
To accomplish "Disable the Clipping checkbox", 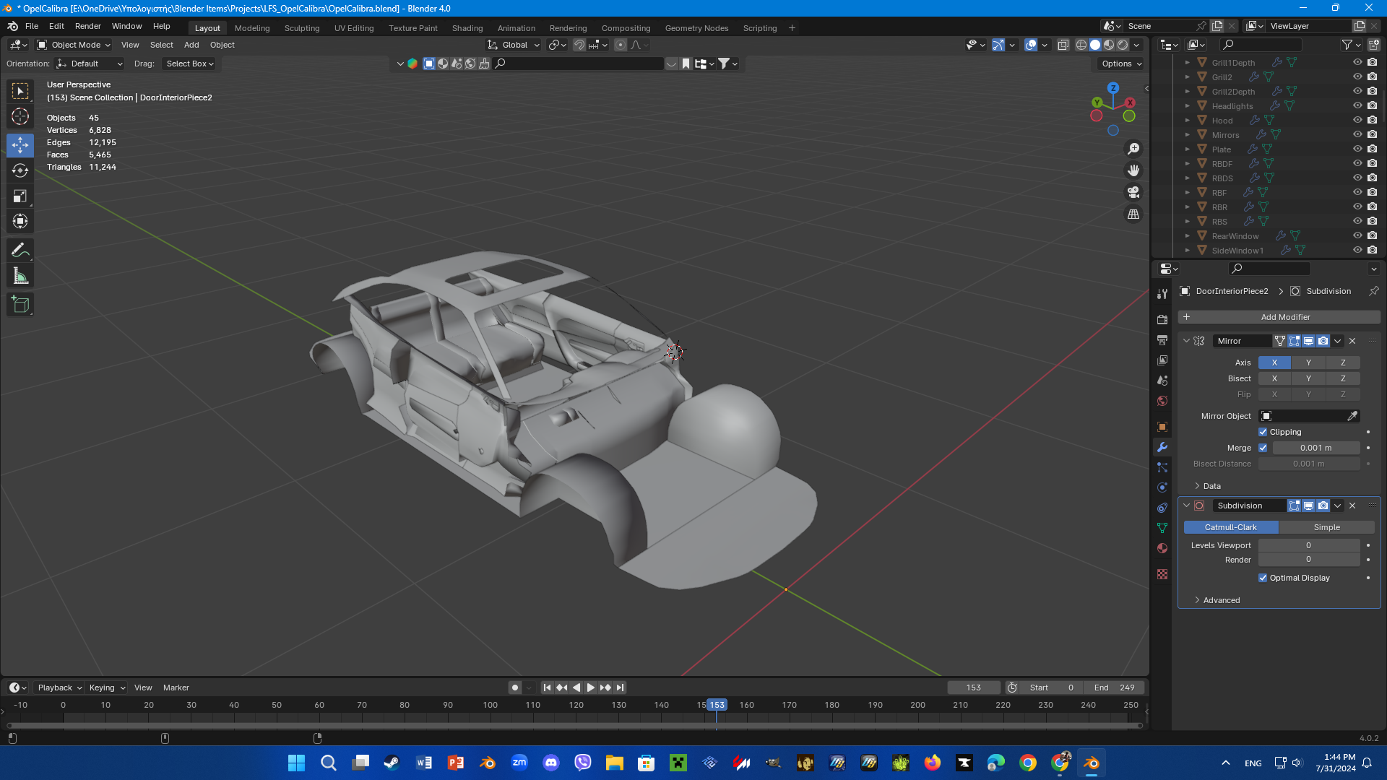I will [x=1263, y=432].
